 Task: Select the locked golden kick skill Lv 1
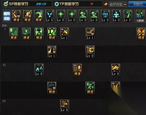pyautogui.click(x=52, y=50)
